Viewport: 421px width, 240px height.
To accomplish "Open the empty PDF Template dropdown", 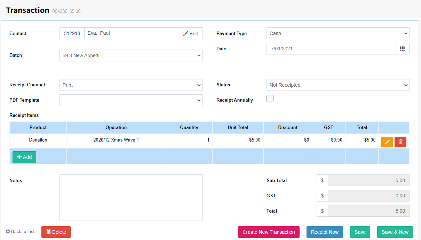I will point(131,100).
